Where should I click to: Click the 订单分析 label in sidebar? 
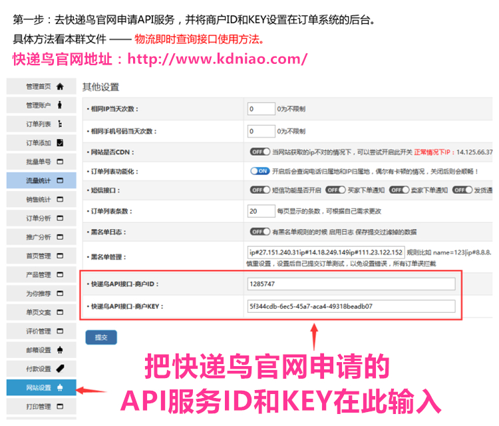coord(38,218)
